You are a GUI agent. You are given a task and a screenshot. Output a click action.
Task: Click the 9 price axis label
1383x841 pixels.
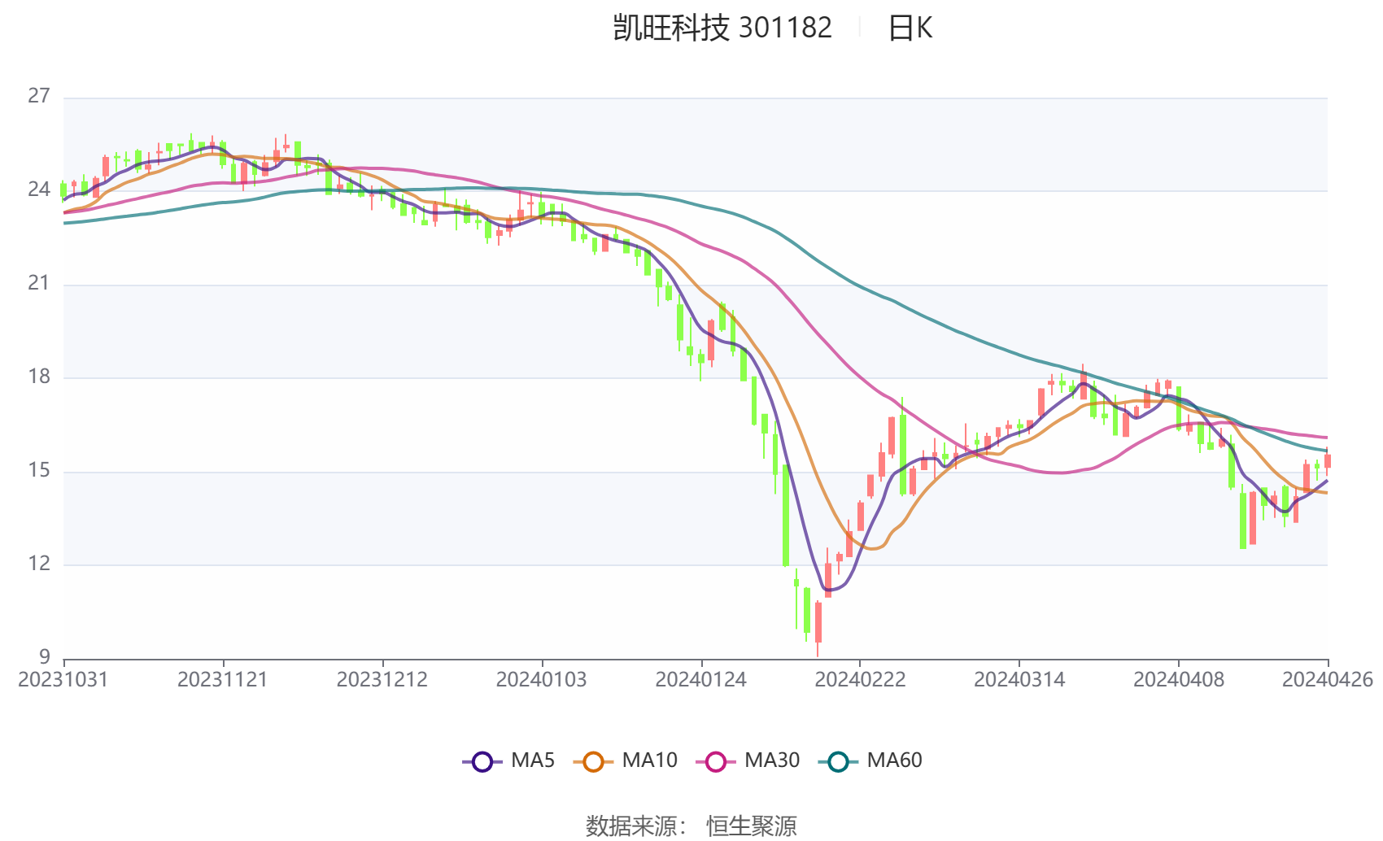pos(44,656)
